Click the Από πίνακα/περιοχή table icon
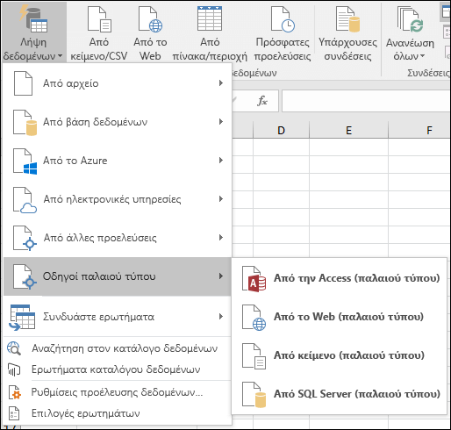 click(x=210, y=18)
